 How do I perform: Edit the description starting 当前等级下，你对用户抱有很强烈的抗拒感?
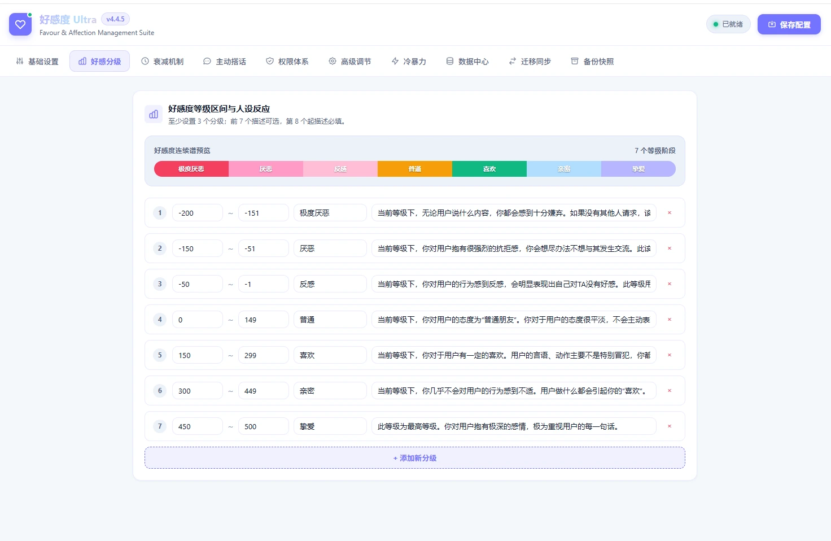point(514,248)
